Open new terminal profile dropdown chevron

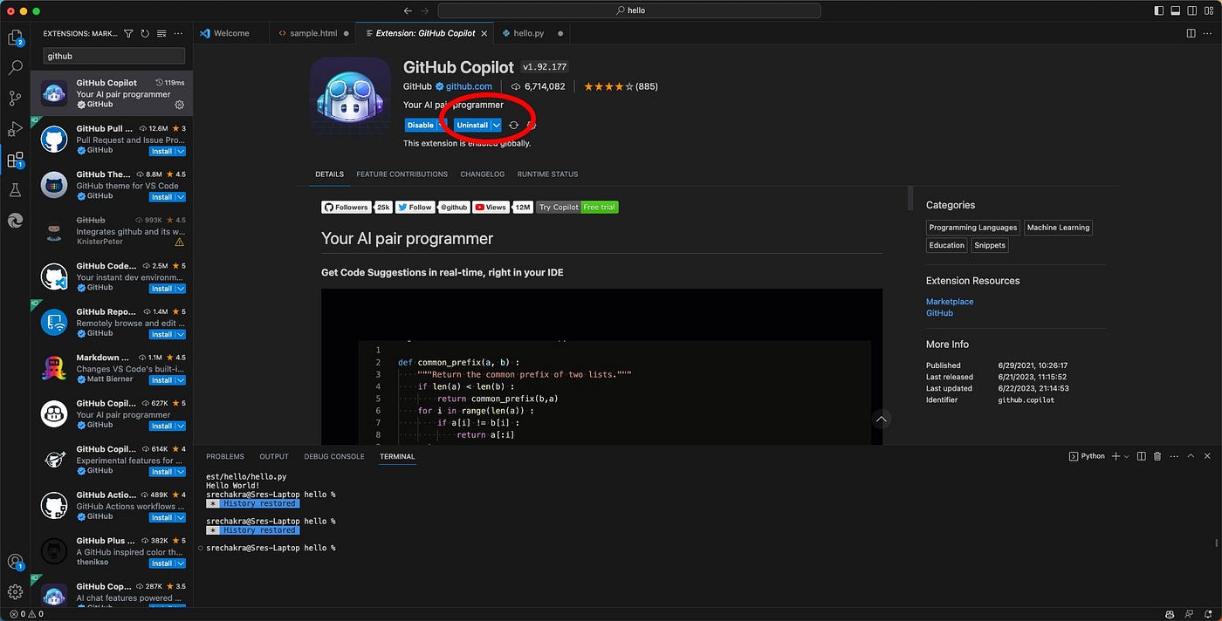[x=1126, y=456]
